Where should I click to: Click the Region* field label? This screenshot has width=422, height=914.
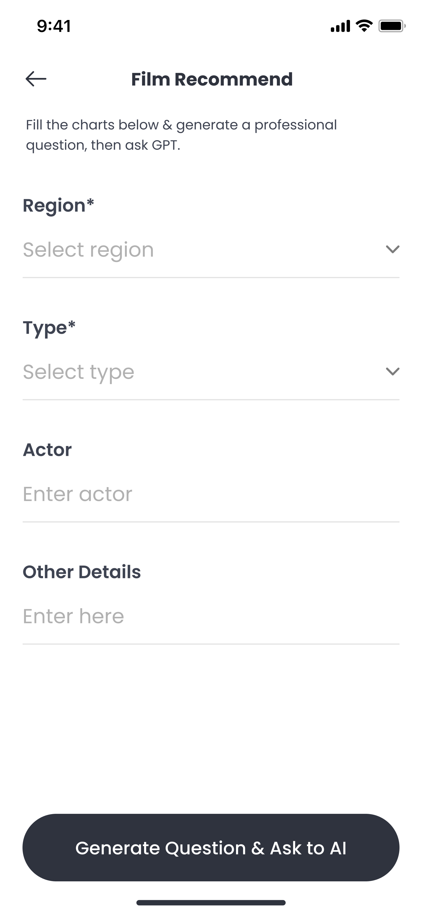[59, 205]
